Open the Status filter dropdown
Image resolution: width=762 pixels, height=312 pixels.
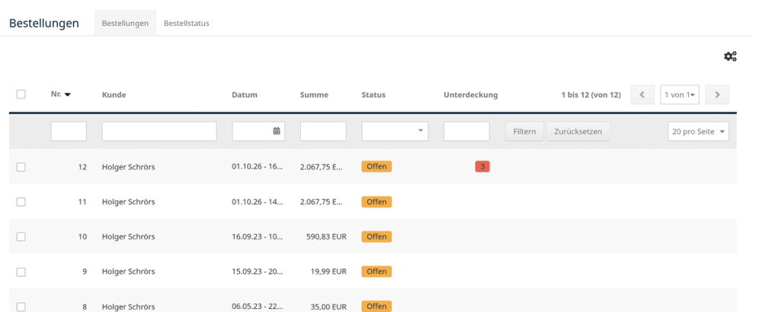[x=395, y=131]
